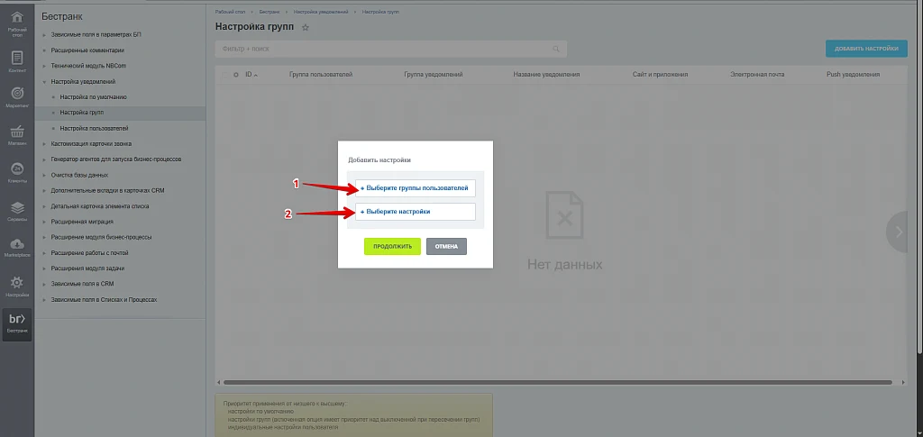Click Группа уведомлений column header
The width and height of the screenshot is (923, 437).
pyautogui.click(x=434, y=75)
